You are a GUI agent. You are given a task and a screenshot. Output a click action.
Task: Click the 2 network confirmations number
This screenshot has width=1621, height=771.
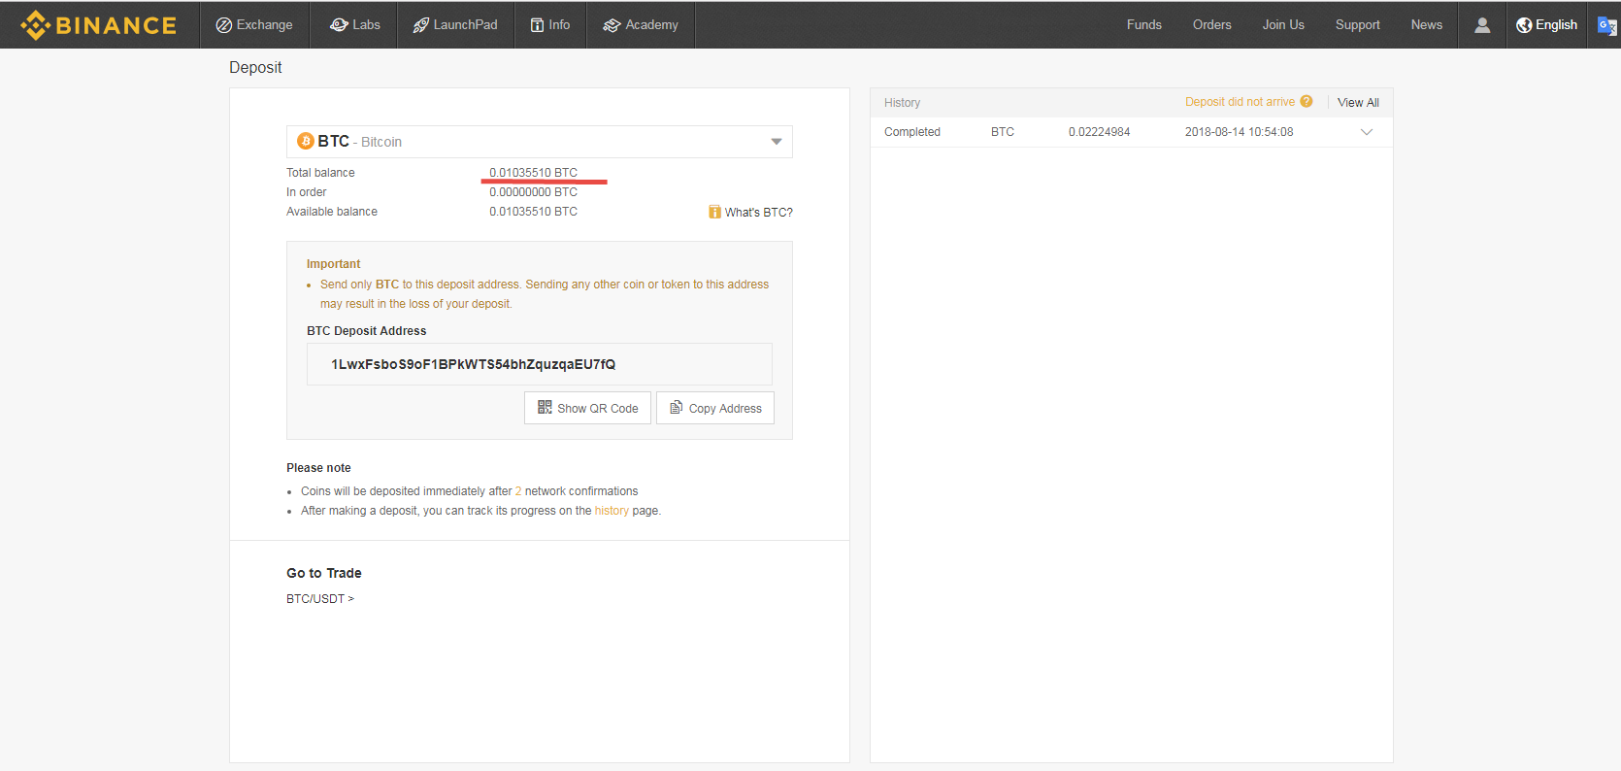[518, 491]
